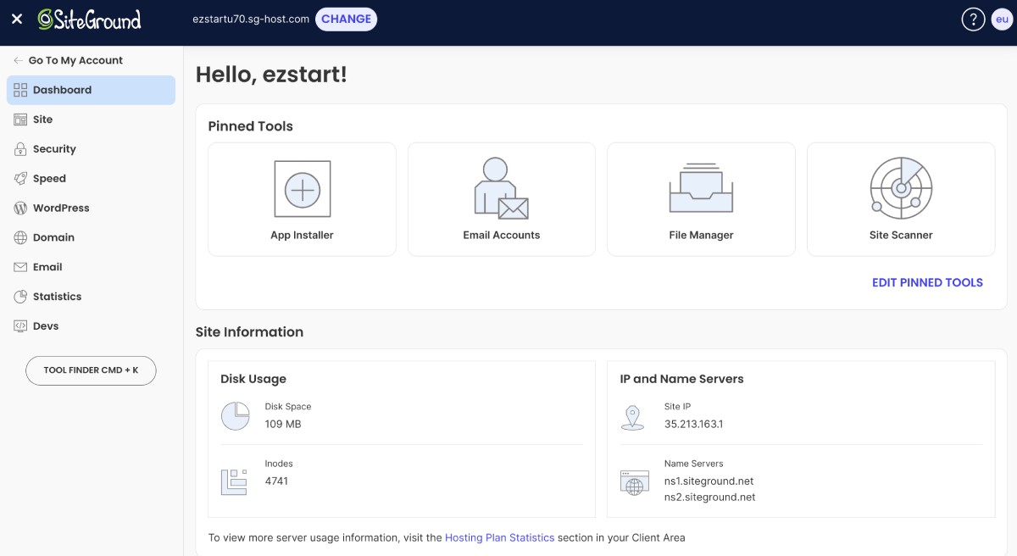Open the App Installer tool
The height and width of the screenshot is (556, 1017).
click(302, 198)
